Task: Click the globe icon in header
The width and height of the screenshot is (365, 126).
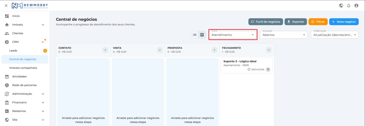Action: (341, 5)
